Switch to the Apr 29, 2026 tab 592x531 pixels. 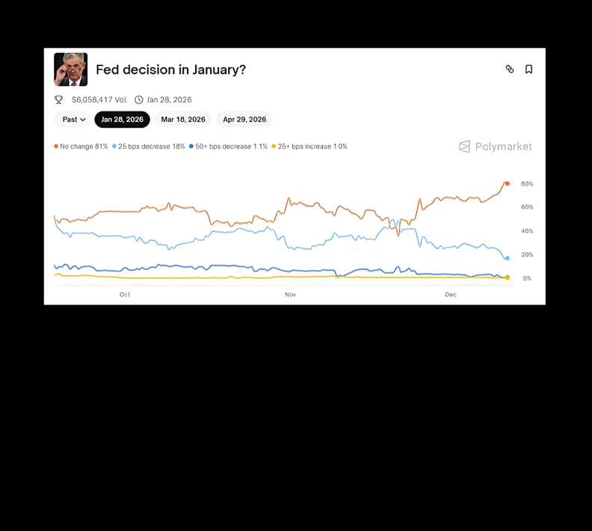click(x=244, y=120)
